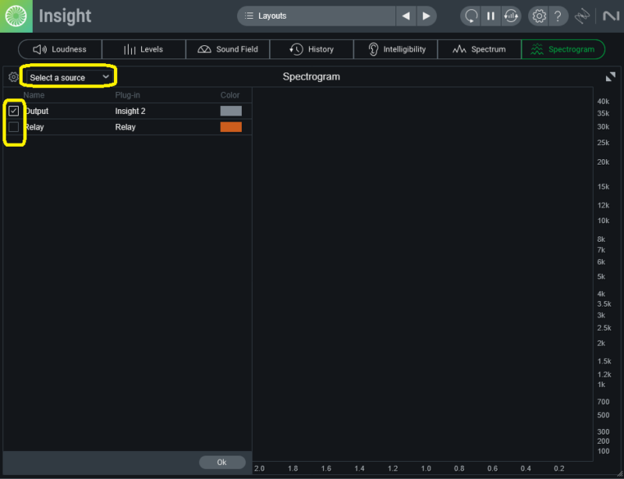Open global settings gear icon

click(539, 16)
